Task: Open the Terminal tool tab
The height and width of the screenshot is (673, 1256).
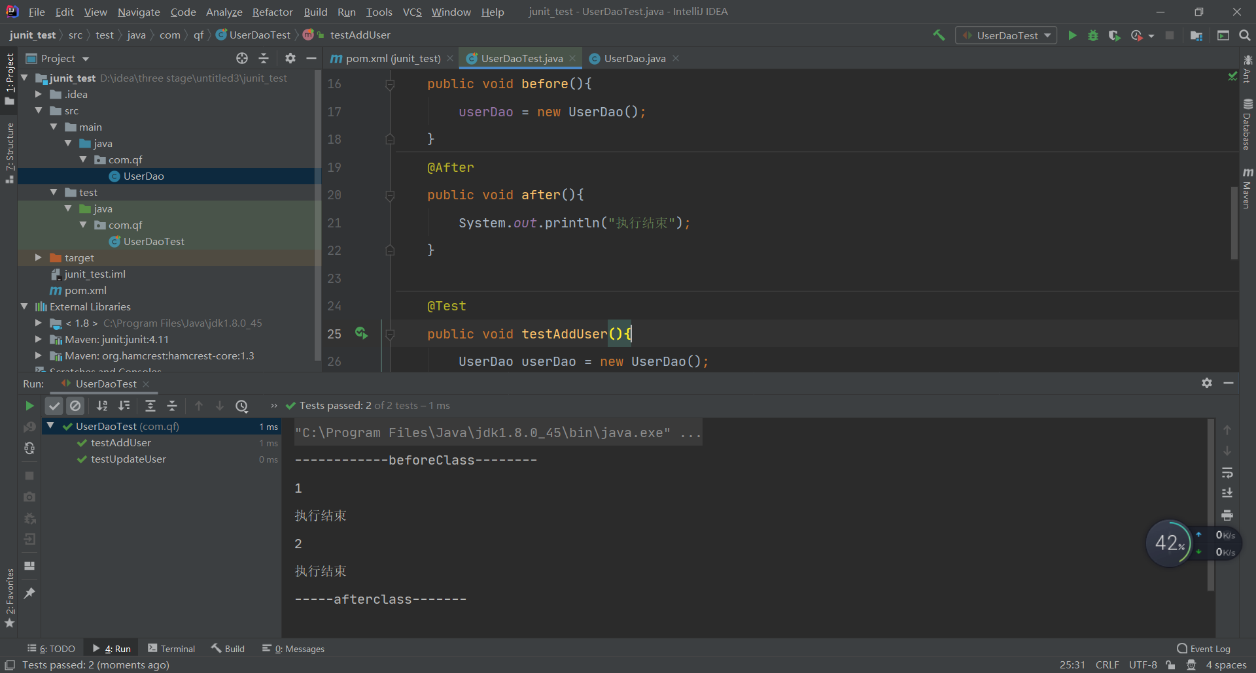Action: 171,649
